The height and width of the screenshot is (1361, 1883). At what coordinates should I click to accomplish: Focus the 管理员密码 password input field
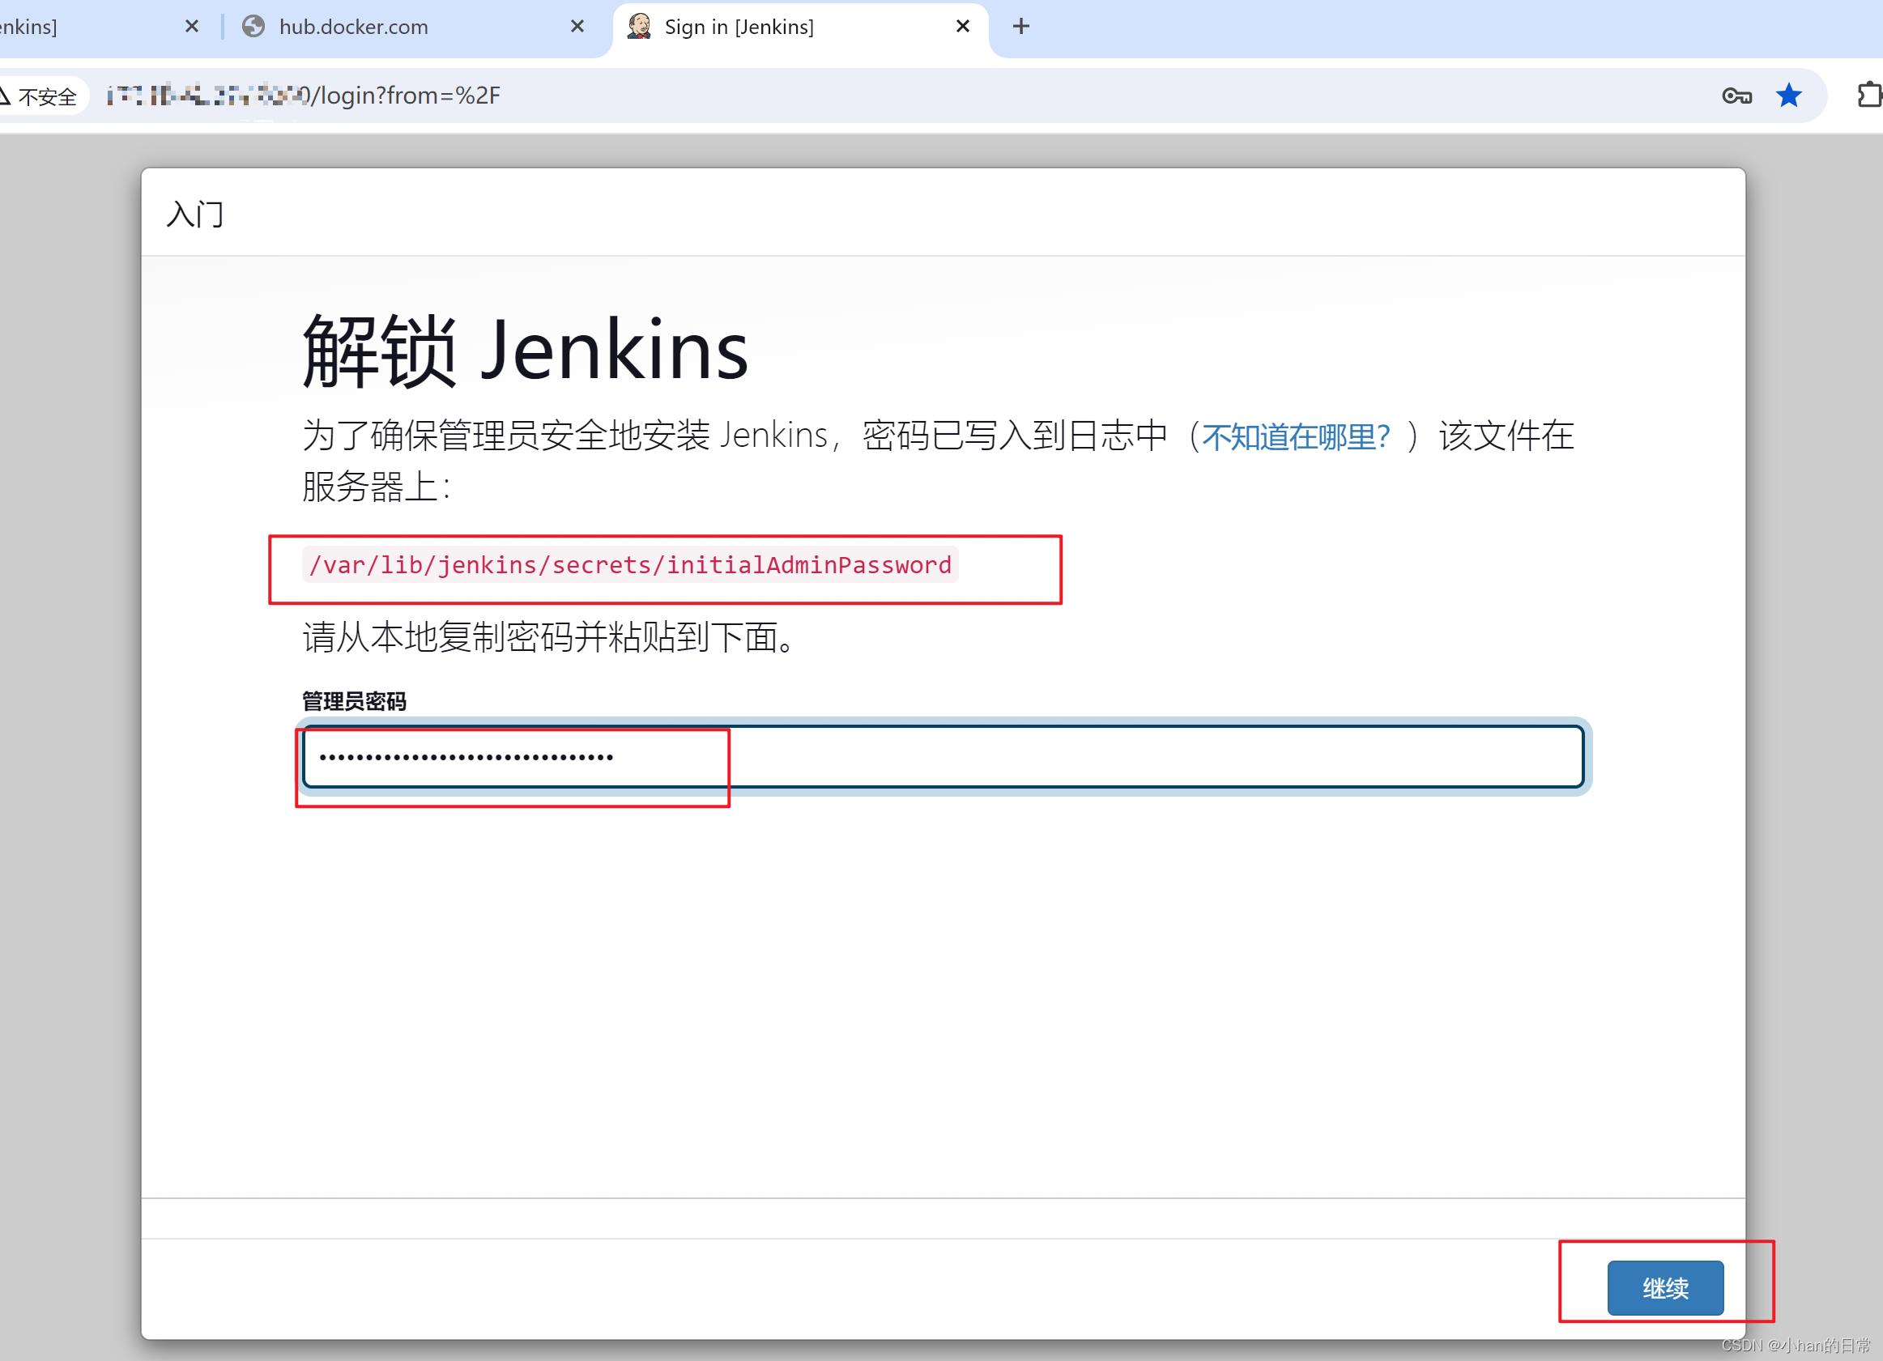point(944,756)
